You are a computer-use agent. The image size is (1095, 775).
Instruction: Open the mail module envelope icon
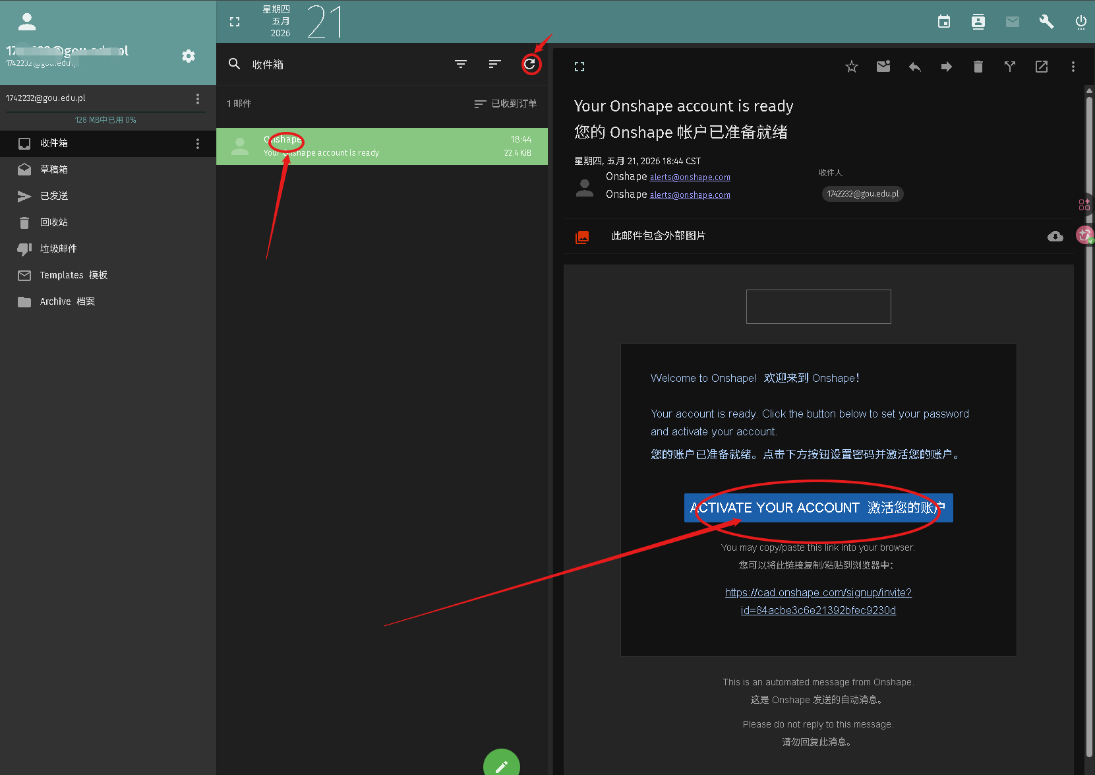[x=1013, y=22]
